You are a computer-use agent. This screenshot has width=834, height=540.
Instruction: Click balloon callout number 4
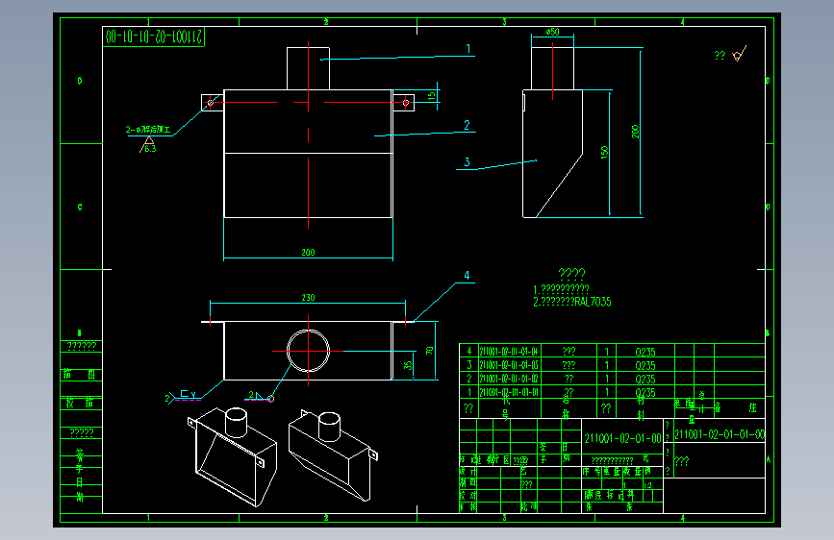(467, 276)
